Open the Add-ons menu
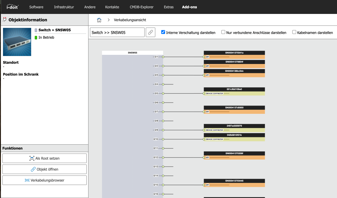The image size is (337, 198). [x=189, y=7]
